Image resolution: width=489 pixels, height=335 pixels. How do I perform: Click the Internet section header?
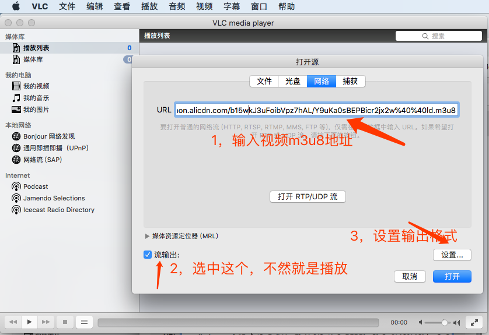point(18,175)
